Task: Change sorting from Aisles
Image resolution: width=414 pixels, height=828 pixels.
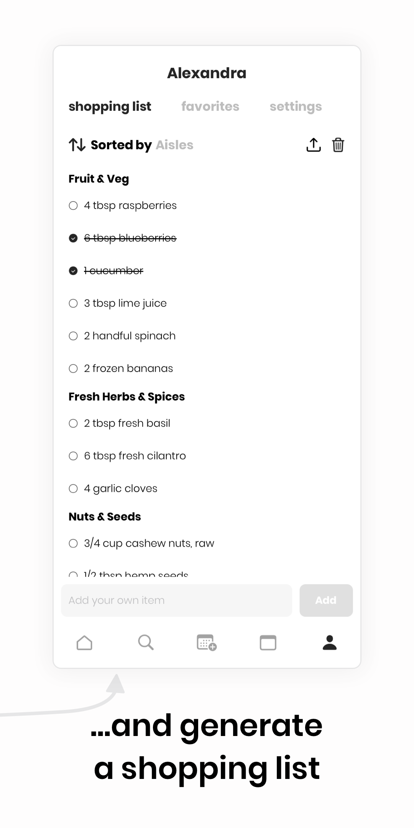Action: click(174, 145)
